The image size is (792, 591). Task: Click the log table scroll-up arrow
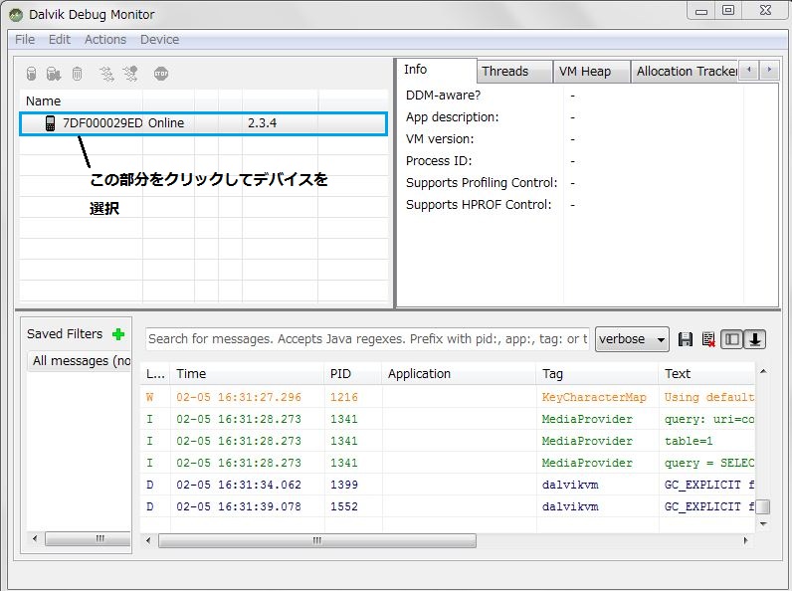[x=763, y=372]
